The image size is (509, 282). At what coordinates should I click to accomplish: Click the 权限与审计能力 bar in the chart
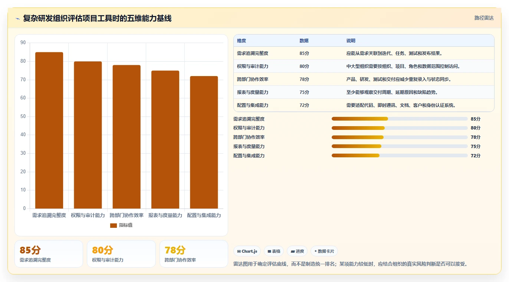(88, 135)
